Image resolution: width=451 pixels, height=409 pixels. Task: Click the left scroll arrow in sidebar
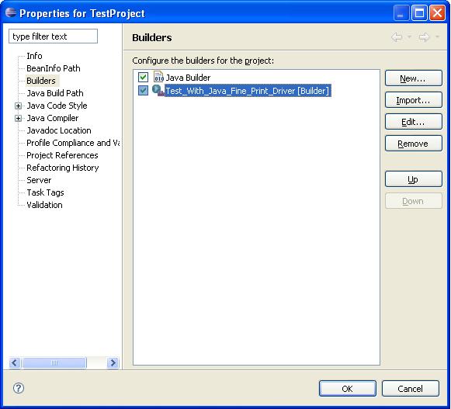click(x=15, y=362)
